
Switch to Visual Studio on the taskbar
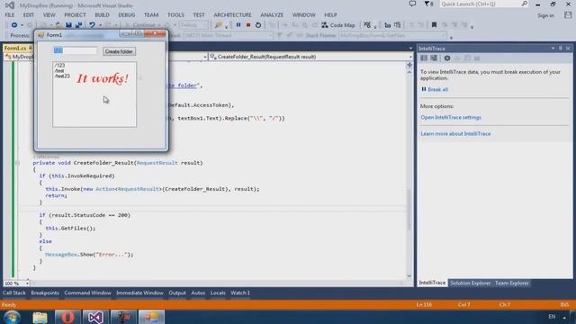click(95, 317)
